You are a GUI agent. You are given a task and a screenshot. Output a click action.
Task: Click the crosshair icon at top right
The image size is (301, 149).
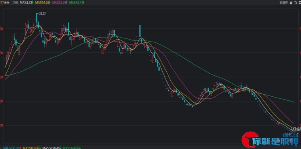pos(300,2)
